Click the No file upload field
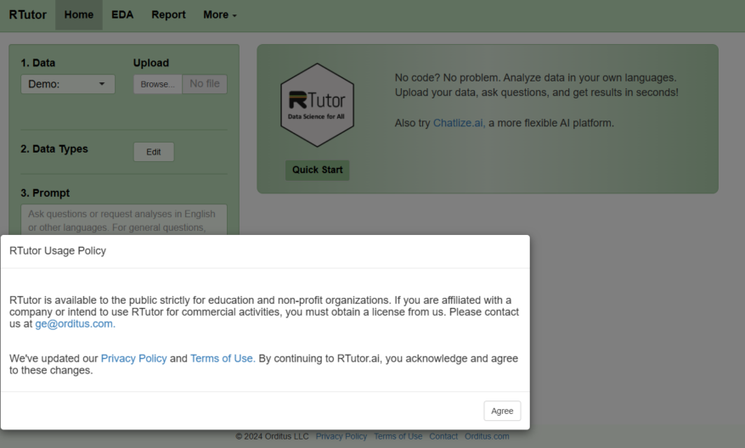Screen dimensions: 745x448 tap(205, 84)
